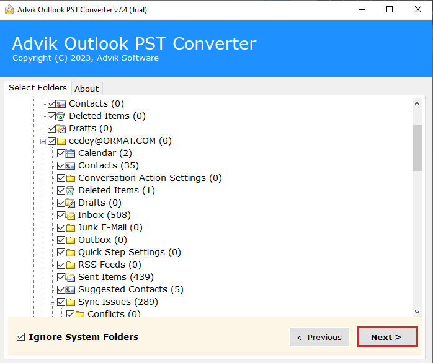Uncheck the Inbox (508) checkbox
Image resolution: width=433 pixels, height=363 pixels.
pos(61,215)
